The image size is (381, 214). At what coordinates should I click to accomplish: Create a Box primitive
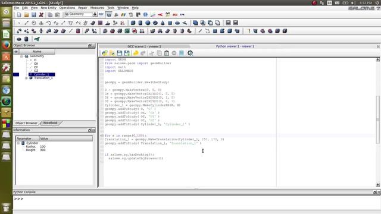tap(133, 23)
